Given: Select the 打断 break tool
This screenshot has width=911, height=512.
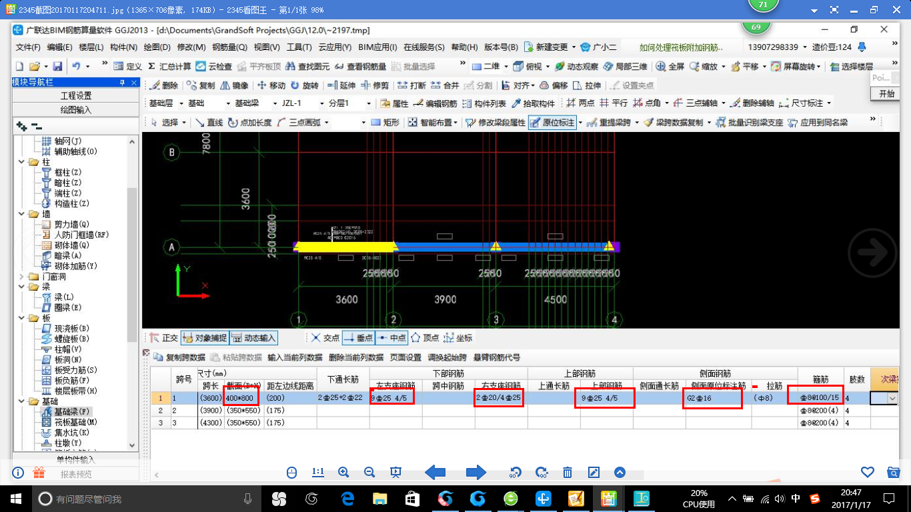Looking at the screenshot, I should 412,85.
